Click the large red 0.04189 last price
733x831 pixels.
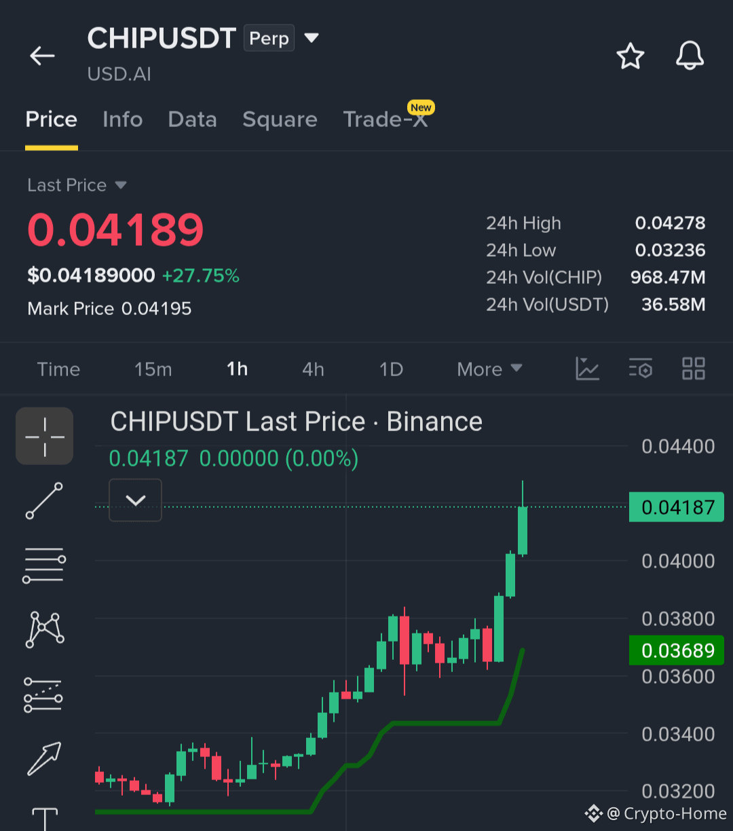(x=115, y=229)
